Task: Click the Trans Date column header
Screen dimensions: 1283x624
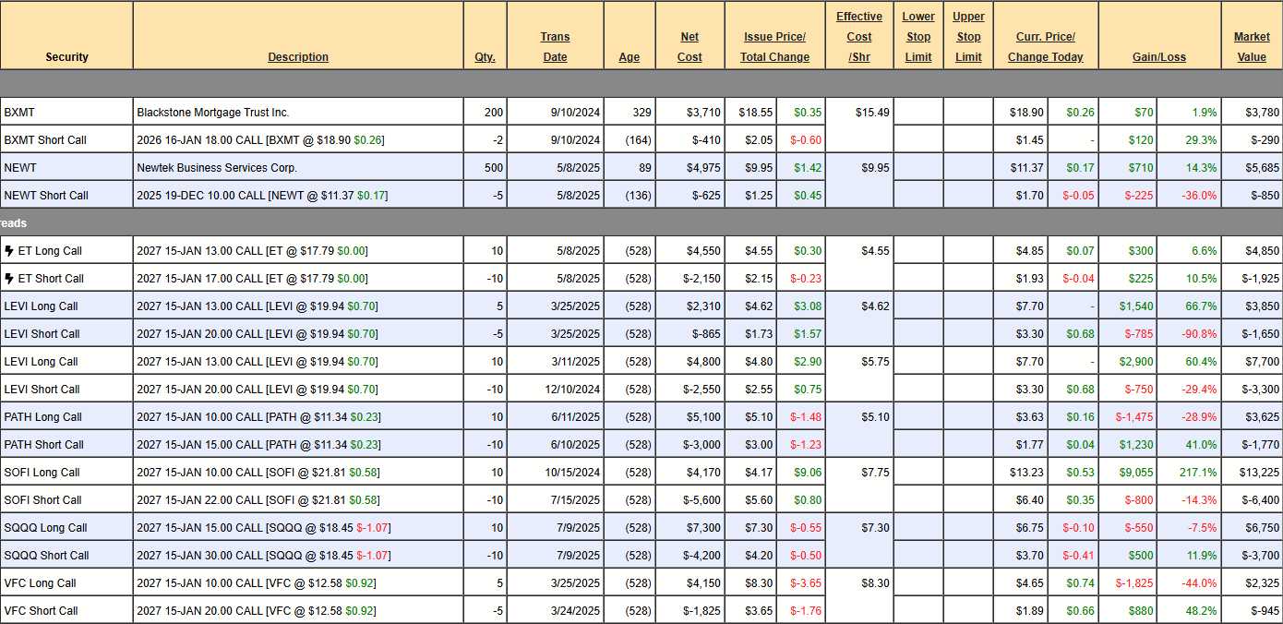Action: tap(555, 47)
